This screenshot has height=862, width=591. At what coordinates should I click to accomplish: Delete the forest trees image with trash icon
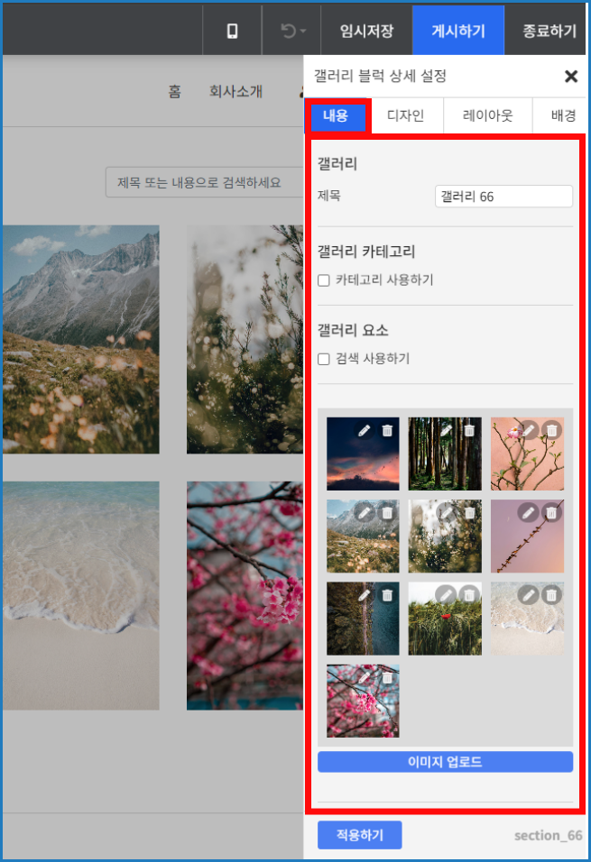[469, 430]
